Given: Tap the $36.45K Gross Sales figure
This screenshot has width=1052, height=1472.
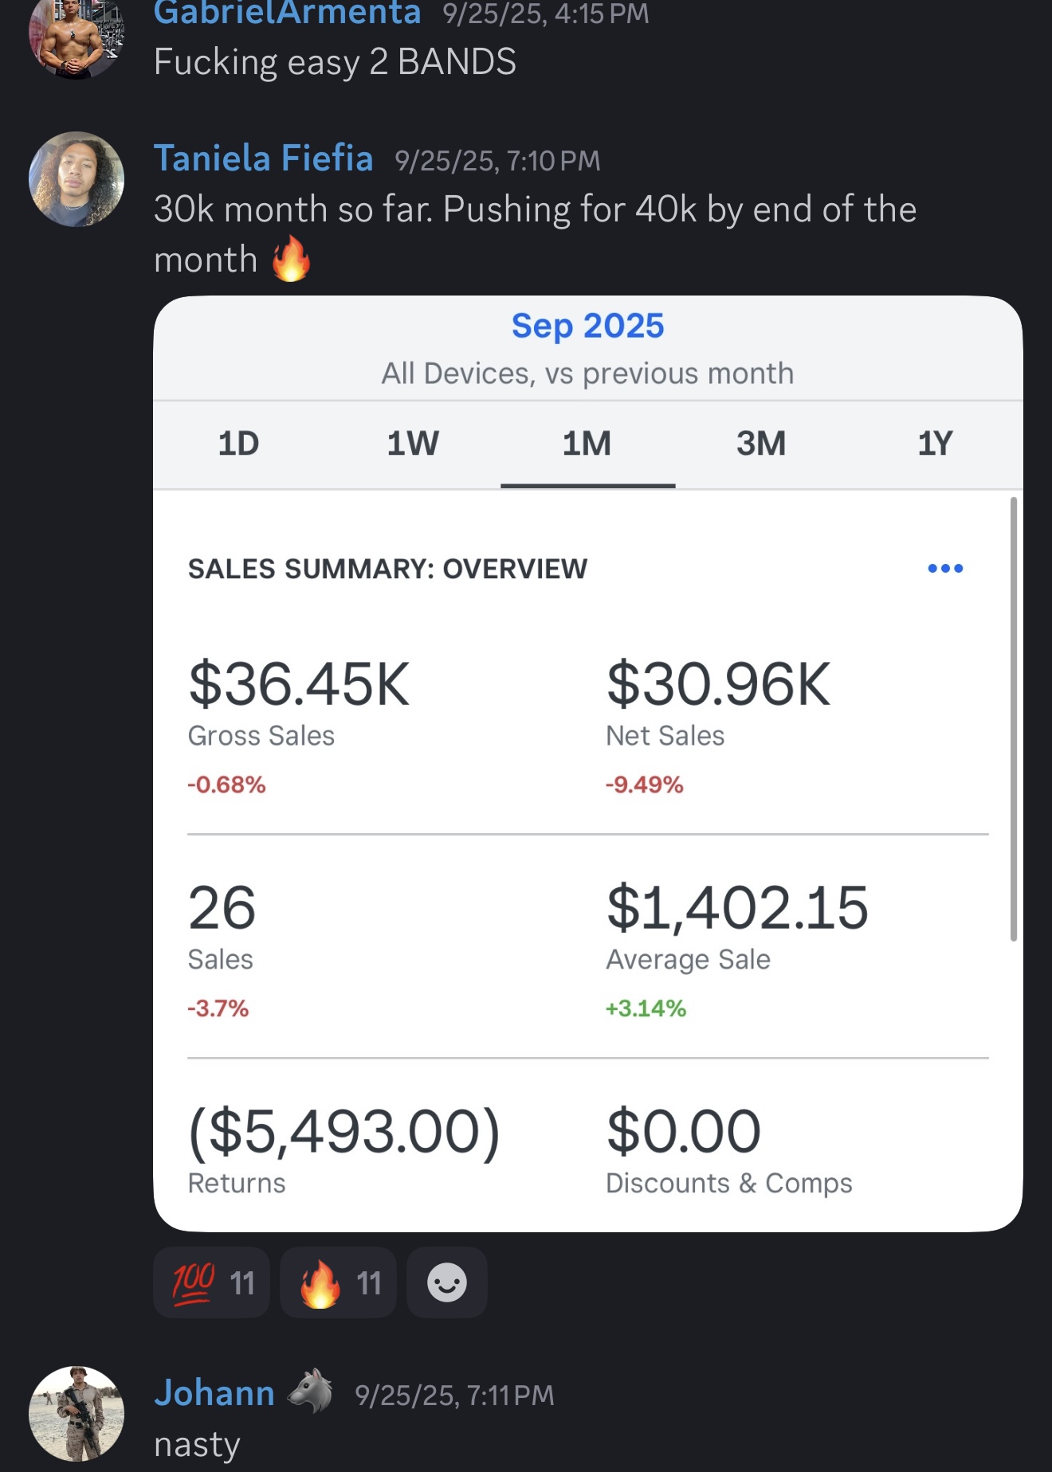Looking at the screenshot, I should 299,684.
